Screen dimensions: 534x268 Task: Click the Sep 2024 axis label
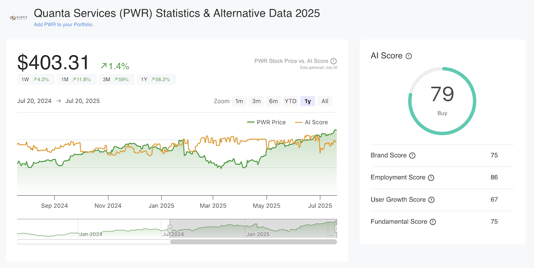click(x=54, y=206)
